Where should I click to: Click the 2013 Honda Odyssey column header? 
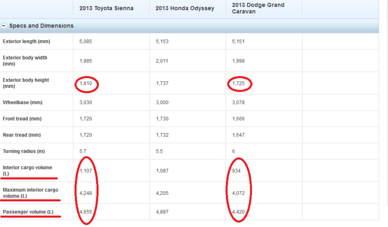[x=185, y=8]
